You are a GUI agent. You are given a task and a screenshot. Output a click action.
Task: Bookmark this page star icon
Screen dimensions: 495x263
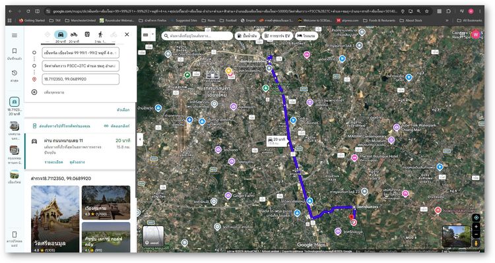pyautogui.click(x=427, y=11)
